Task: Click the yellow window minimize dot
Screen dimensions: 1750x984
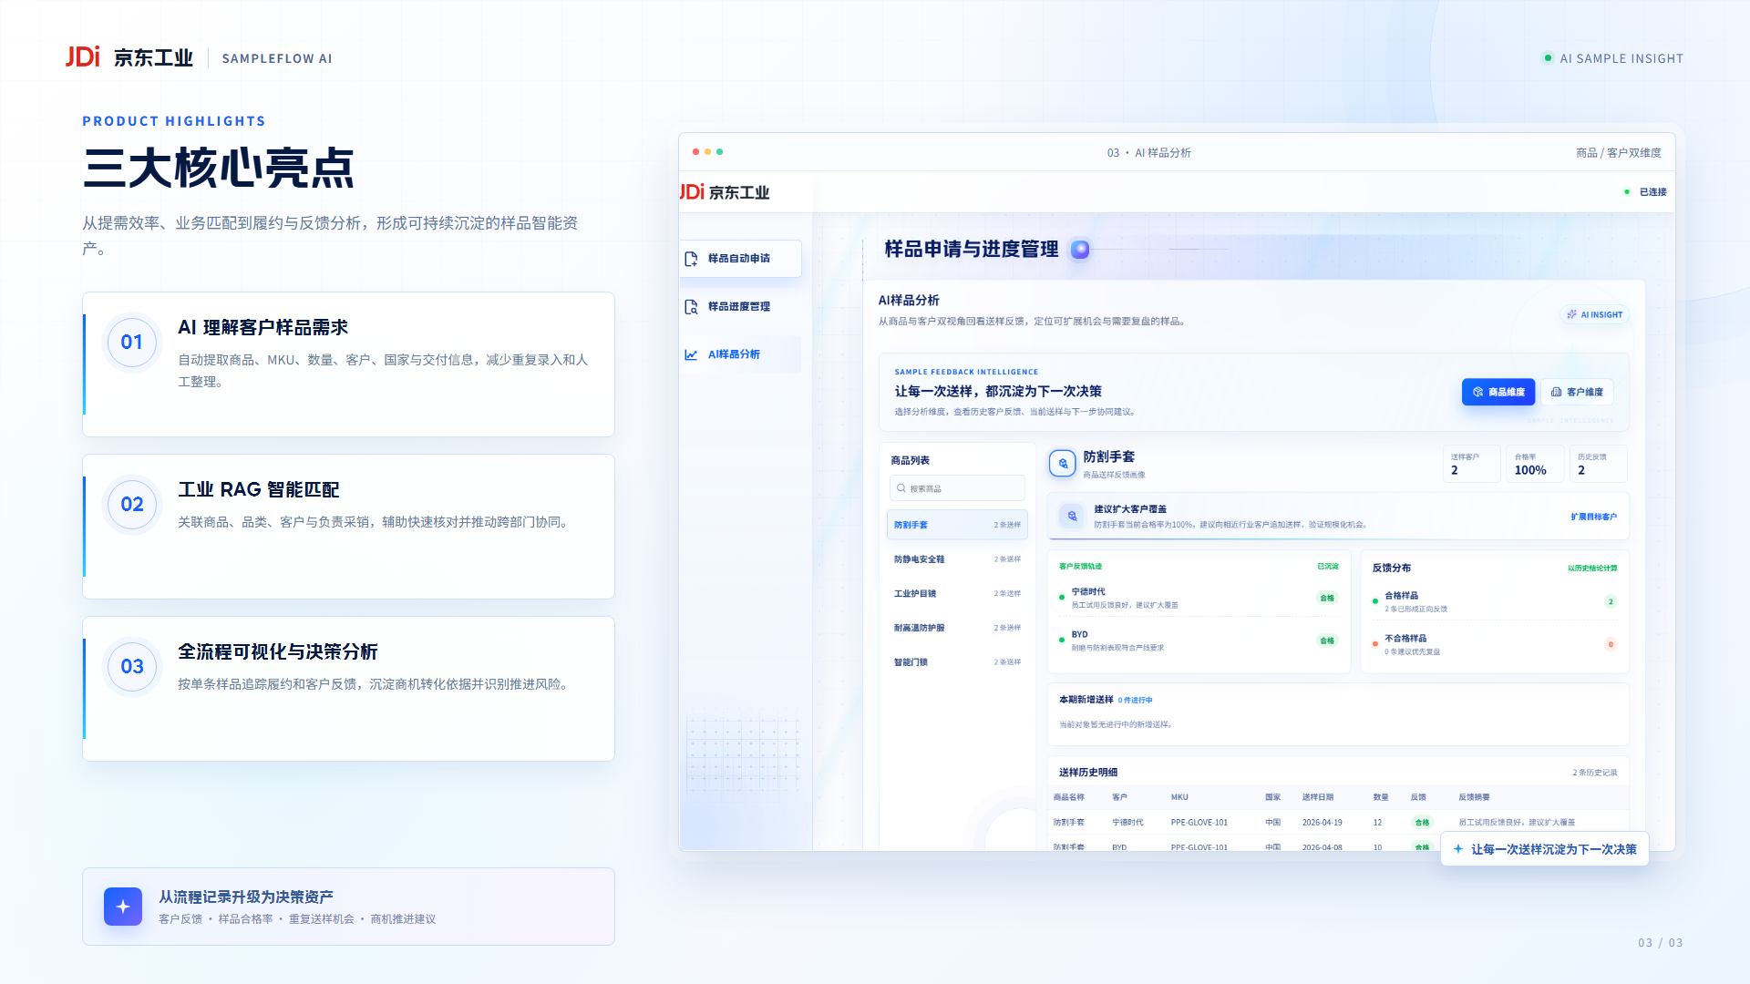Action: [707, 152]
